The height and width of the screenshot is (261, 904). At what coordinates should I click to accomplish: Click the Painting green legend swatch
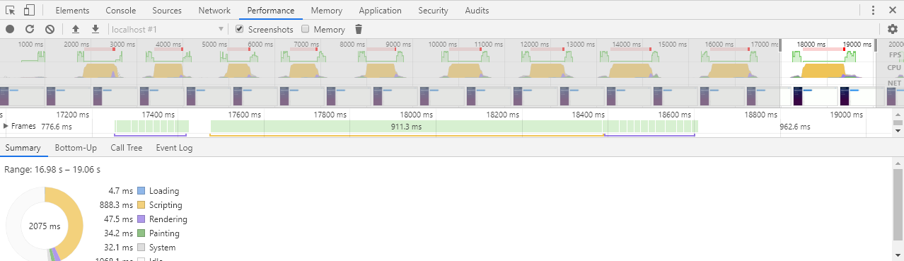(x=141, y=233)
